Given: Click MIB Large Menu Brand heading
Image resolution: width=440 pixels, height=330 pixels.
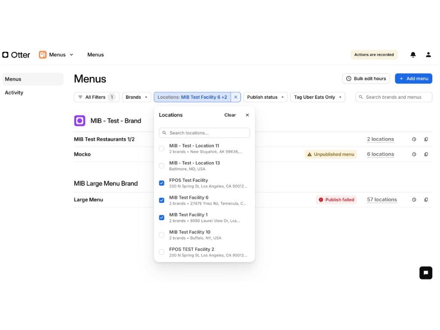Looking at the screenshot, I should (x=106, y=183).
